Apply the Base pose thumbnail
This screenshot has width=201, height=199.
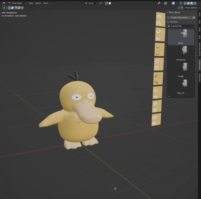pyautogui.click(x=181, y=37)
